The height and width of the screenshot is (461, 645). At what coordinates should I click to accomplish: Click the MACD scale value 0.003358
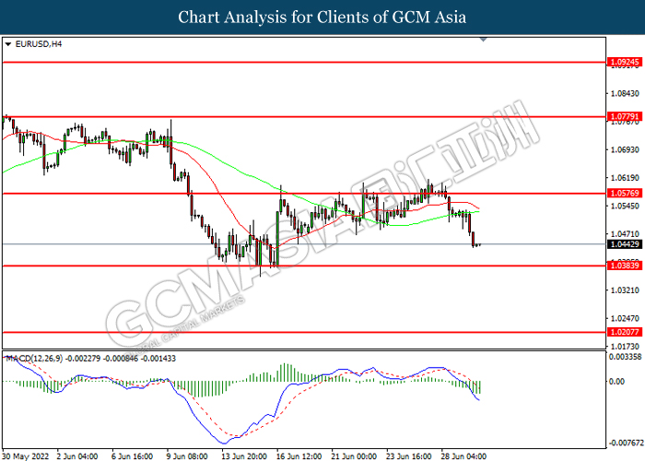625,357
